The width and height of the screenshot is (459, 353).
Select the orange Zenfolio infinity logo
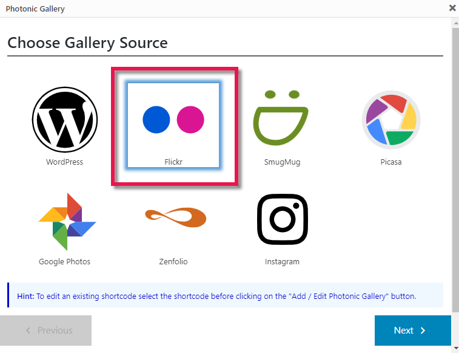174,218
